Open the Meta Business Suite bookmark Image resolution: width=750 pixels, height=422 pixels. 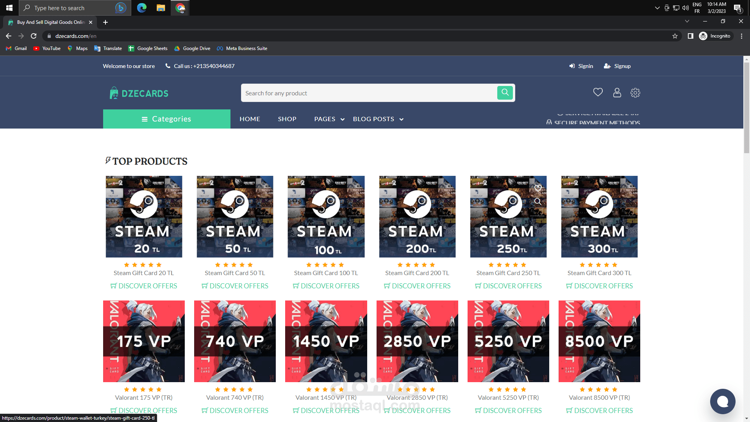tap(242, 48)
